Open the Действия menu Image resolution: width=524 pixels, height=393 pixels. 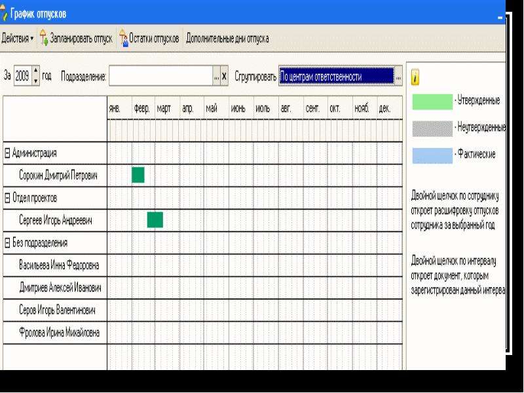pyautogui.click(x=18, y=39)
